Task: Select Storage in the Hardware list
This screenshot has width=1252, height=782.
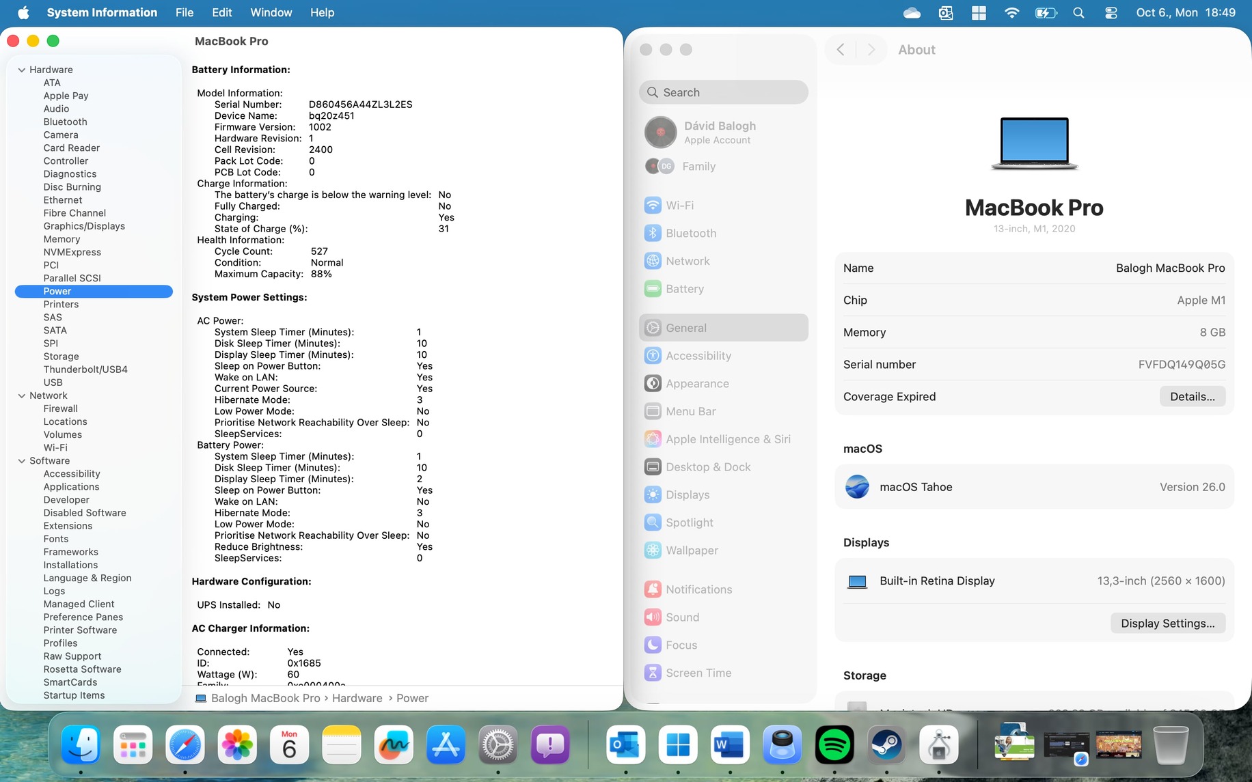Action: click(x=61, y=357)
